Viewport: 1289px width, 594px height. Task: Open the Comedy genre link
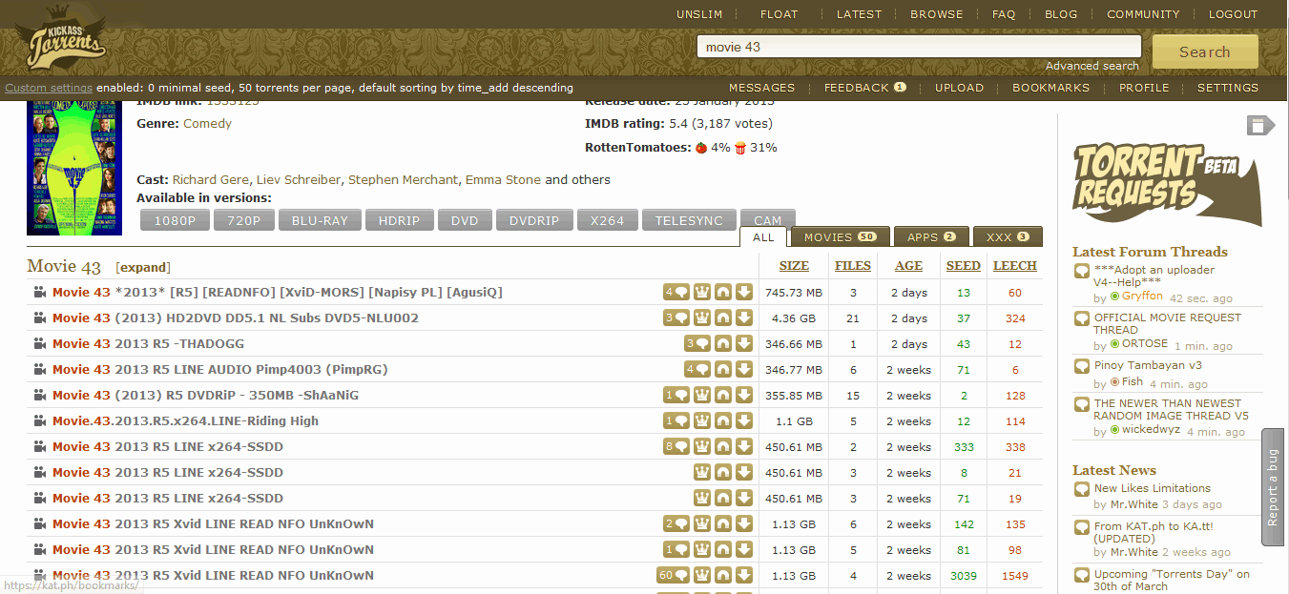(x=207, y=123)
